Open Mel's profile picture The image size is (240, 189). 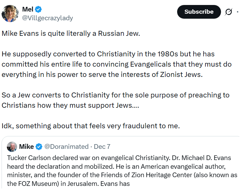tap(10, 13)
